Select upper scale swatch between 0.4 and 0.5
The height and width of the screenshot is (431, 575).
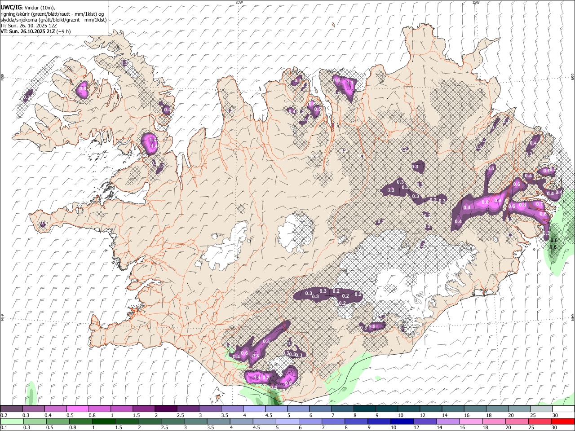56,409
